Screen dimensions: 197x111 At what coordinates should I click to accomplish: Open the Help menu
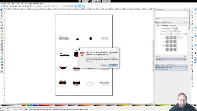[x=42, y=3]
